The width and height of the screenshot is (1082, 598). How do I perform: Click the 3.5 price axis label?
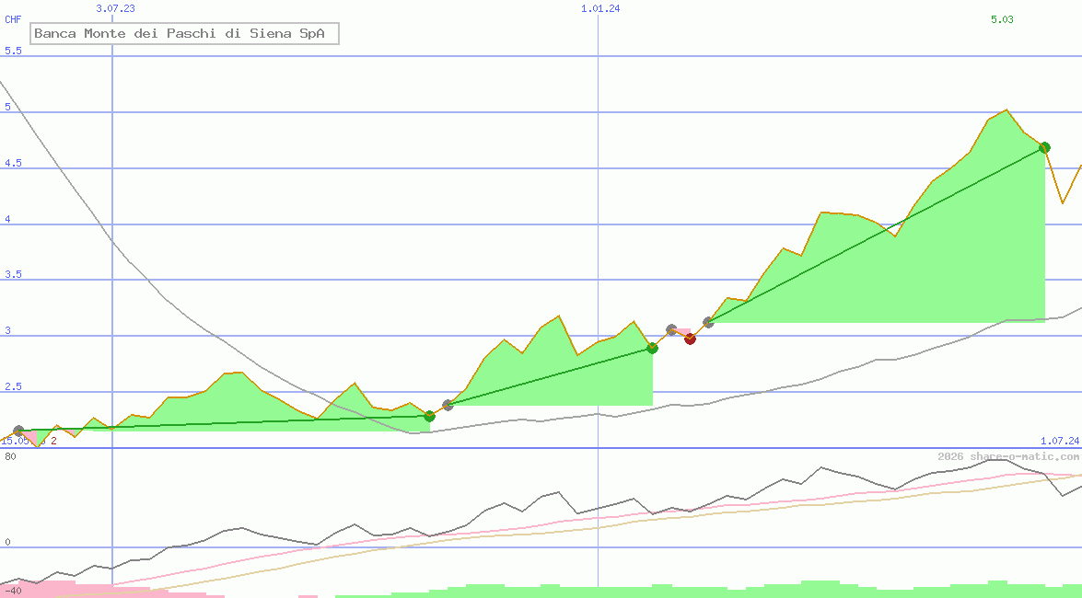click(x=13, y=274)
